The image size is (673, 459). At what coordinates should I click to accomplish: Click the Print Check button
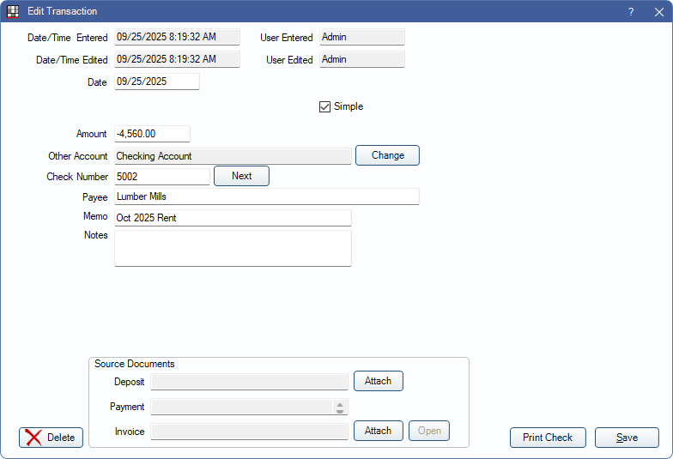[x=547, y=438]
